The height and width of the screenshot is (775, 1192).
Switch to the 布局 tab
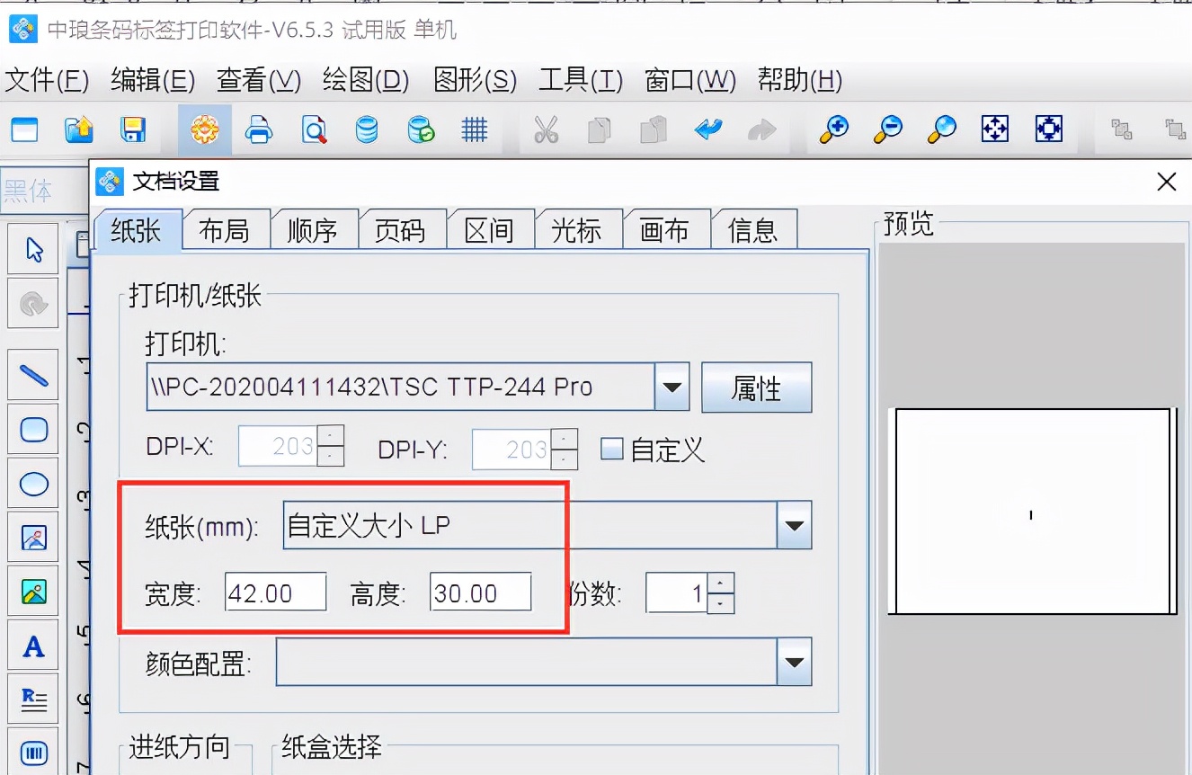pyautogui.click(x=226, y=229)
